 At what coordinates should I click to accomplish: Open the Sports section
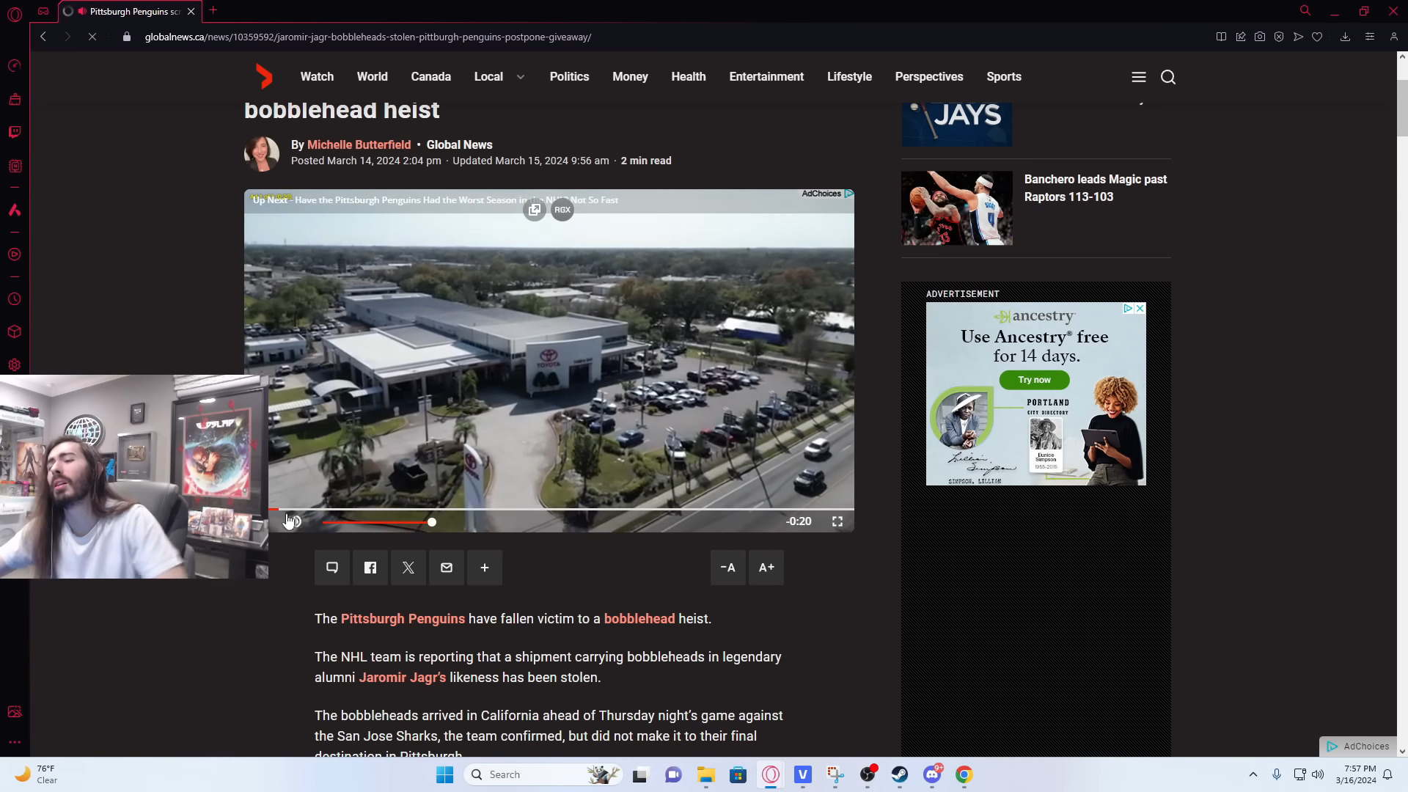coord(1004,77)
